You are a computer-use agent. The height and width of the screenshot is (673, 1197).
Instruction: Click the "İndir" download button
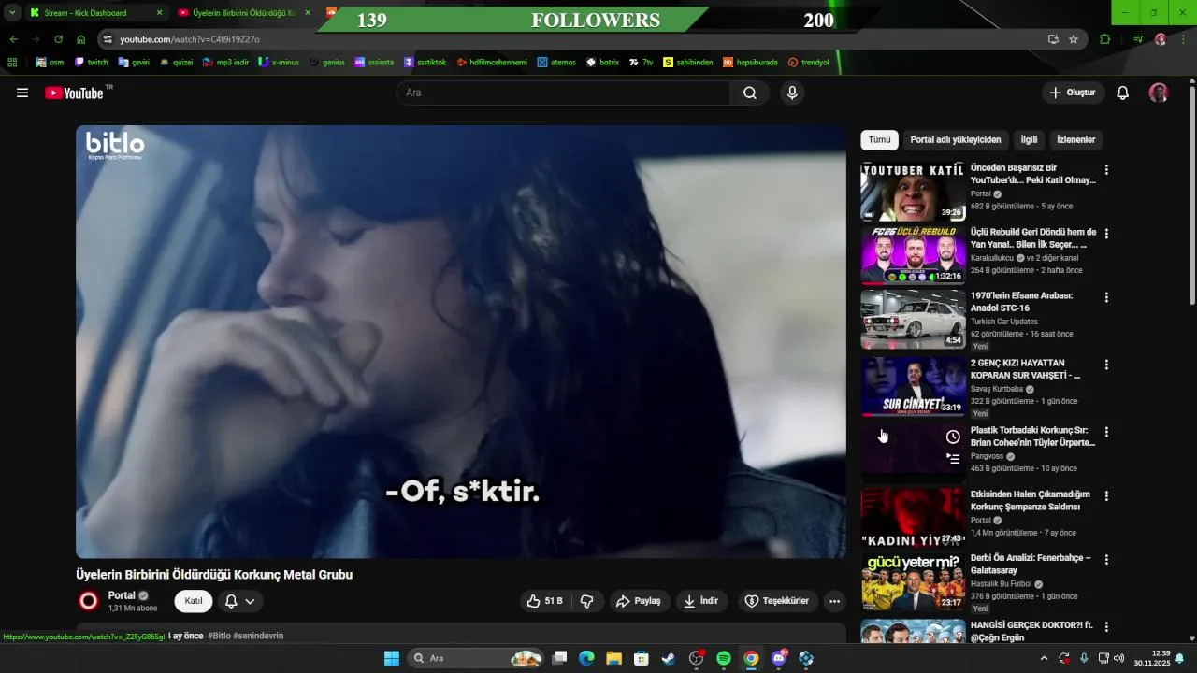[701, 601]
